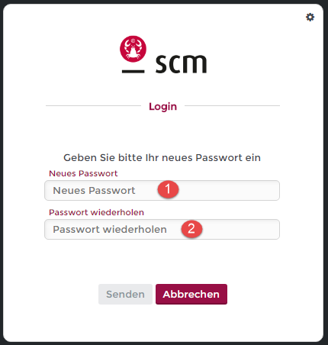The image size is (328, 345).
Task: Click the Neues Passwort label above the field
Action: click(83, 173)
